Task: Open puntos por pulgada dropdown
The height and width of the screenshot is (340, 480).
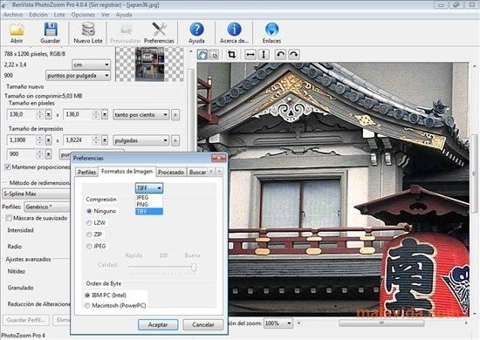Action: pos(78,76)
